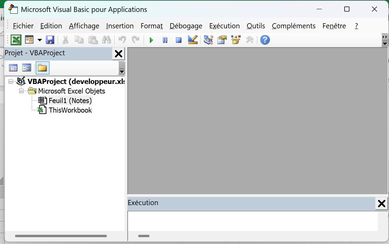
Task: Maximize the Visual Basic window
Action: point(347,9)
